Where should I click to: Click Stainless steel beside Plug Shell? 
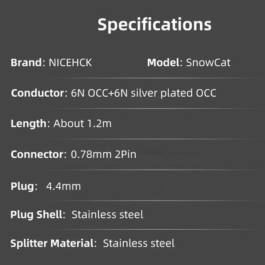107,215
